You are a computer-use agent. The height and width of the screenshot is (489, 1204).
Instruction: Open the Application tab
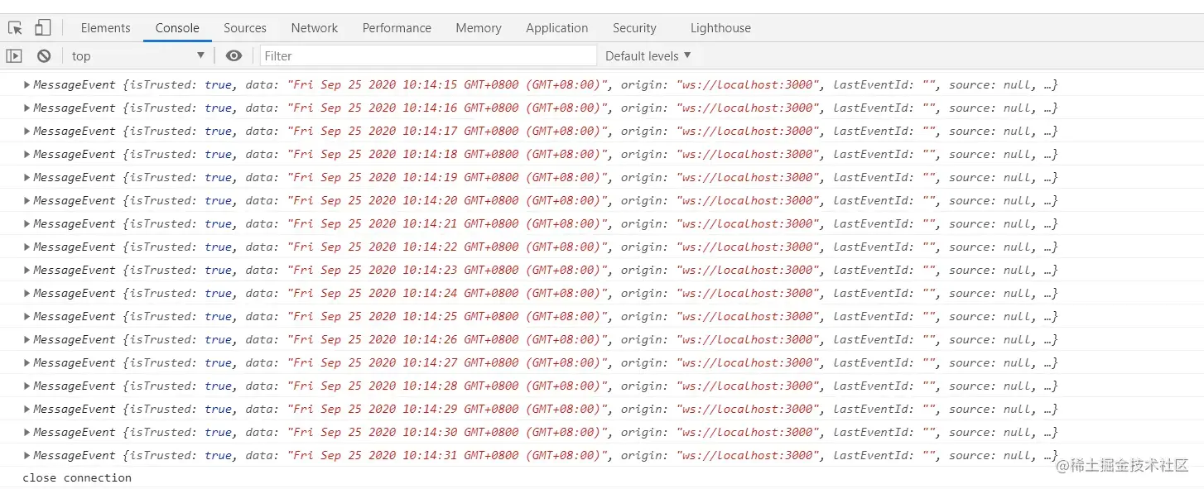click(557, 28)
